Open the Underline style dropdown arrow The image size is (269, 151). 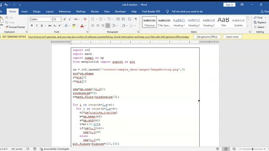tap(45, 26)
